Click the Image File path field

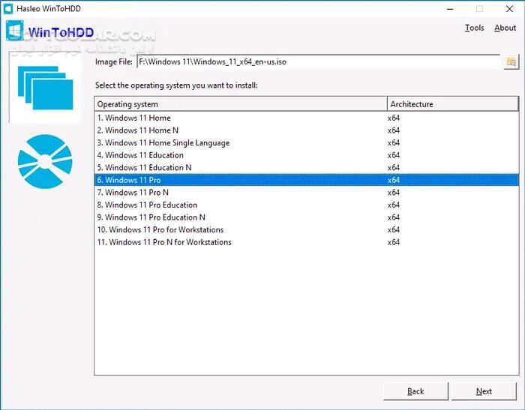point(318,62)
